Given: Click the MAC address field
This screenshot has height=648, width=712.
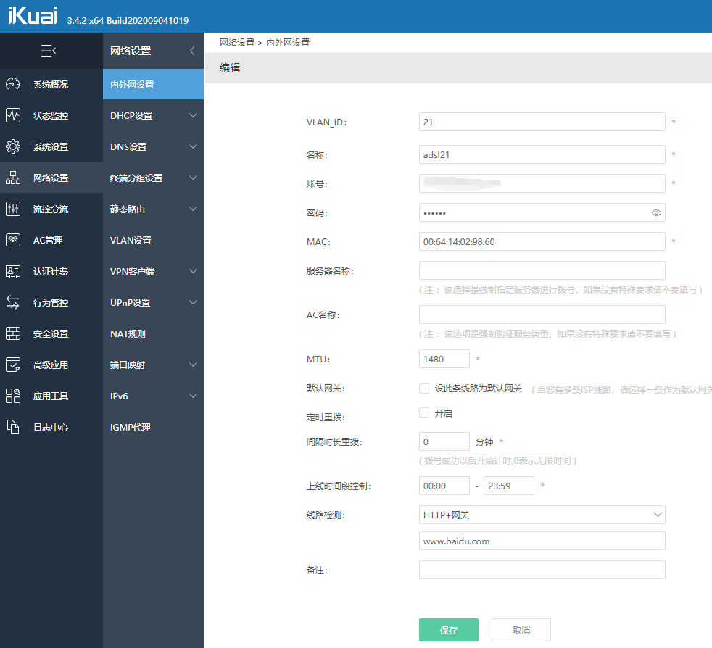Looking at the screenshot, I should tap(542, 241).
